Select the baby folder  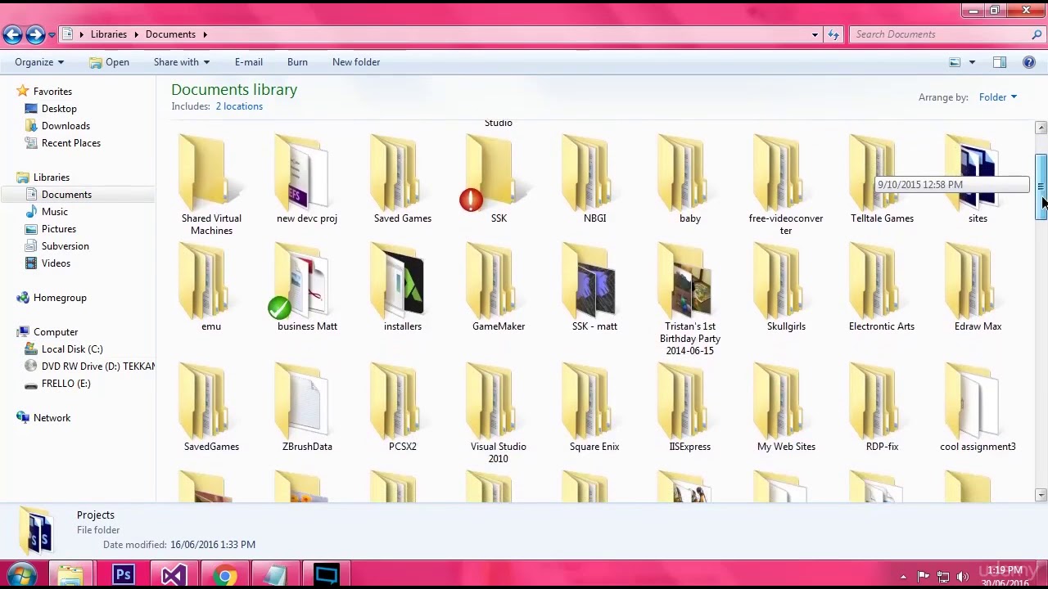(690, 180)
